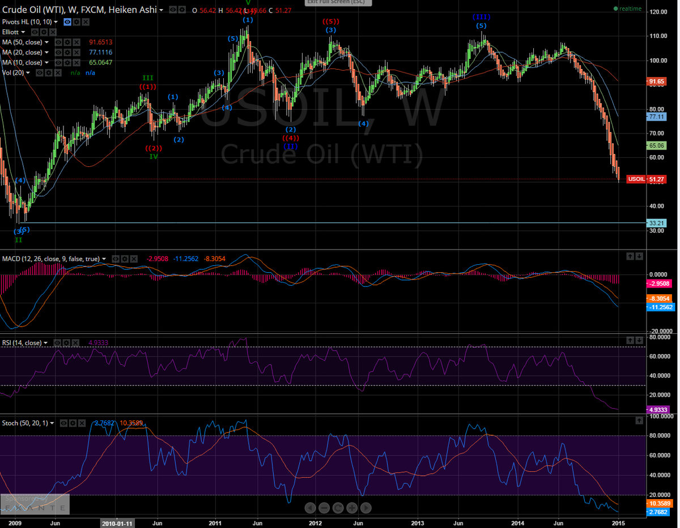Open Stoch indicator settings gear
Screen dimensions: 680x528
pos(73,423)
